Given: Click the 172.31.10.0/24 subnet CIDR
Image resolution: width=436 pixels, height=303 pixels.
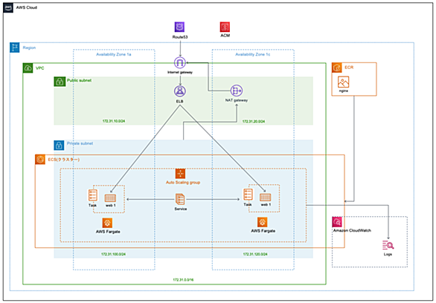Looking at the screenshot, I should [114, 121].
